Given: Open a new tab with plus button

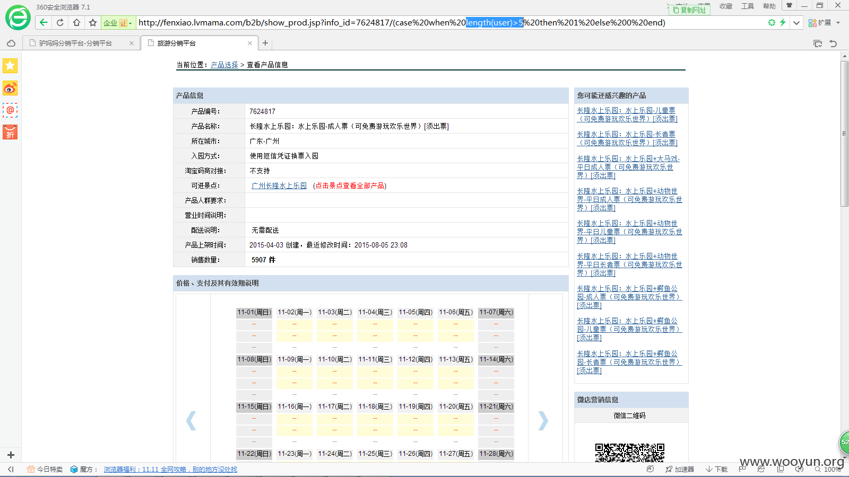Looking at the screenshot, I should 265,43.
